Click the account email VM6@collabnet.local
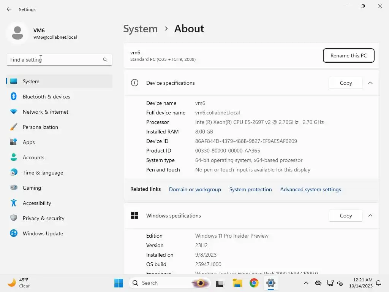The height and width of the screenshot is (292, 389). tap(55, 37)
